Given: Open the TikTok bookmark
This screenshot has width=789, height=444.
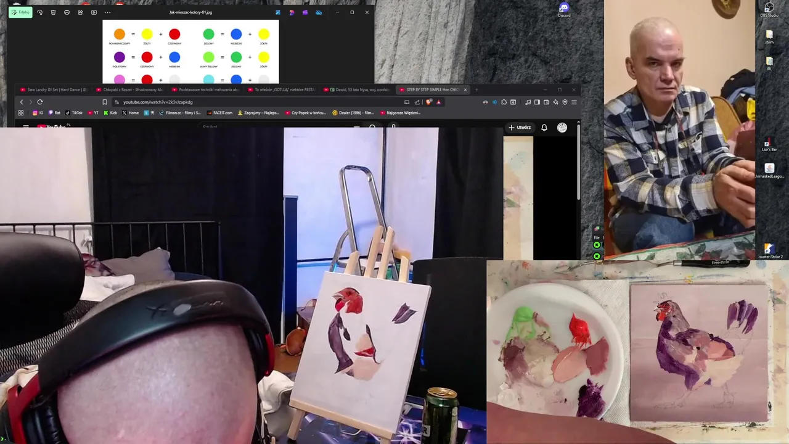Looking at the screenshot, I should coord(74,113).
